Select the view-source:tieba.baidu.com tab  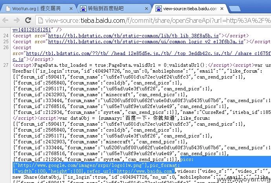190,9
